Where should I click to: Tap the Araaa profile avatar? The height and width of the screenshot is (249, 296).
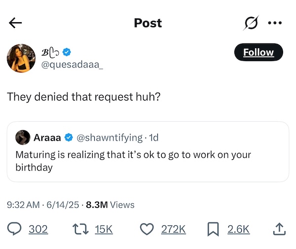click(x=23, y=137)
